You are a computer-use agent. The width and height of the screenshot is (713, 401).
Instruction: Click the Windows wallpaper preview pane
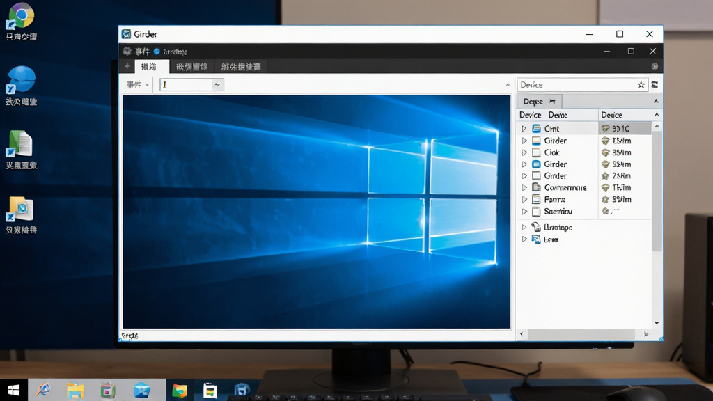point(317,212)
